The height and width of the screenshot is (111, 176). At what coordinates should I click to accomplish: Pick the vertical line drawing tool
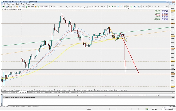click(58, 7)
